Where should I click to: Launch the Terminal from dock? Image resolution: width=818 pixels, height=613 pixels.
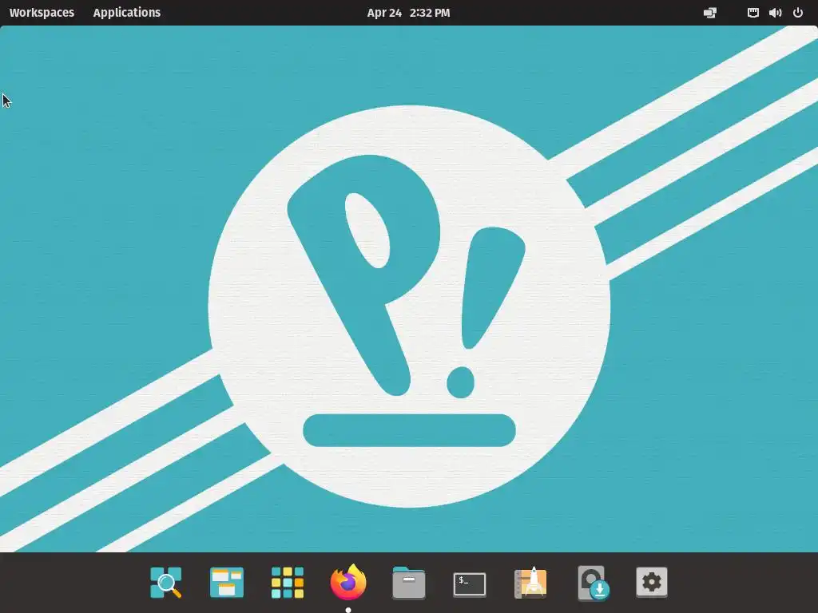click(x=470, y=583)
